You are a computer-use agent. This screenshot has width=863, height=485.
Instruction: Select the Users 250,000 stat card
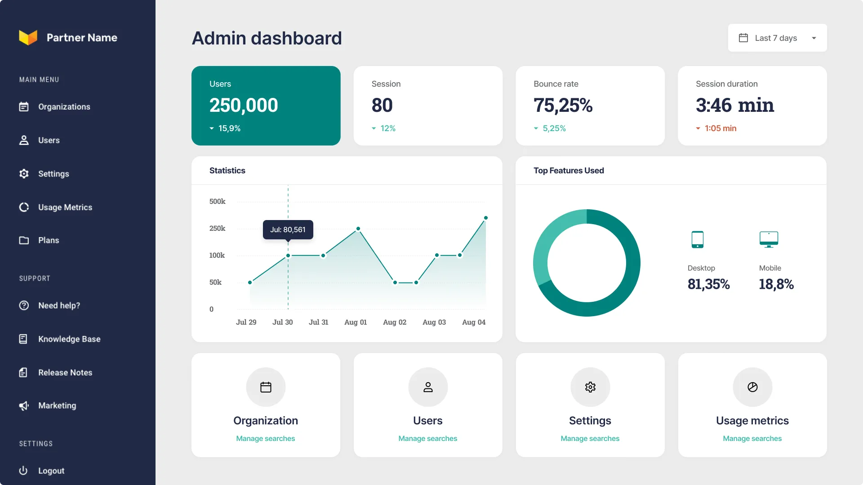tap(266, 106)
